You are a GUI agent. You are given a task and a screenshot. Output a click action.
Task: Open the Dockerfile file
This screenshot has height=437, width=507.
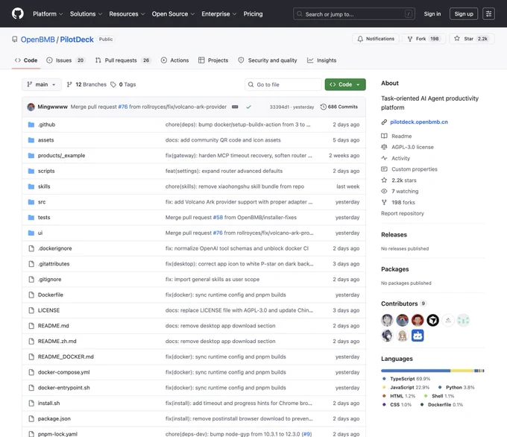(51, 295)
